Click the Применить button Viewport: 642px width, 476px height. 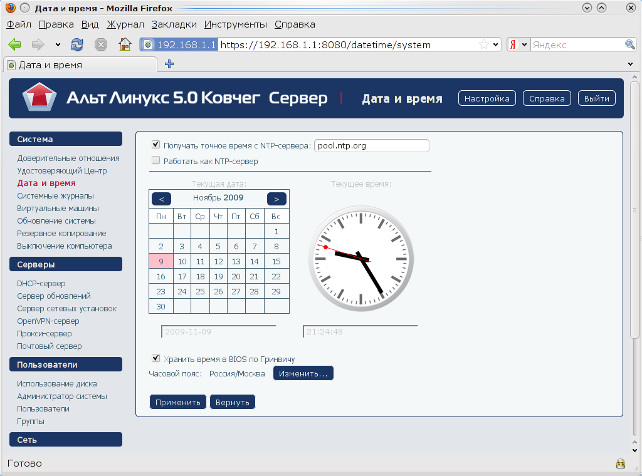point(177,402)
